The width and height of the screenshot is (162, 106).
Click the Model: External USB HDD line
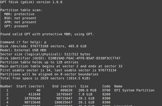(x=23, y=50)
